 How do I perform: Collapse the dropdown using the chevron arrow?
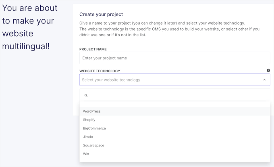pyautogui.click(x=264, y=80)
